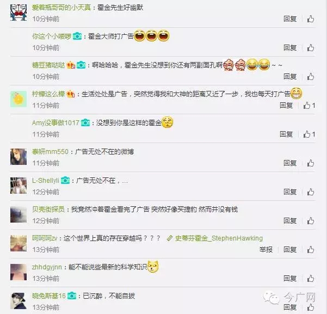Open username link 贝壳街探员
327x314 pixels.
click(x=48, y=209)
